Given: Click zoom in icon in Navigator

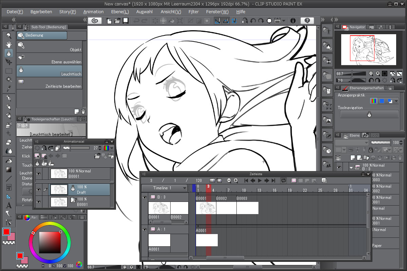Looking at the screenshot, I should pos(377,74).
